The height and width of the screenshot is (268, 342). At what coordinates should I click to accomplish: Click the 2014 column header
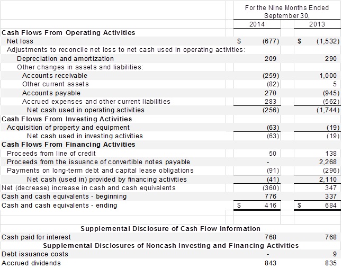tap(256, 24)
